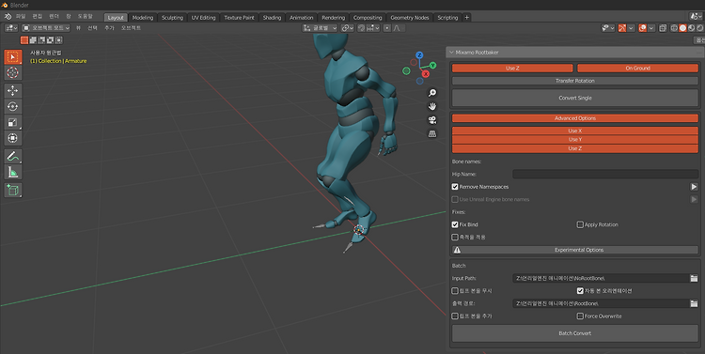Viewport: 705px width, 354px height.
Task: Select the Transform tool
Action: coord(12,138)
